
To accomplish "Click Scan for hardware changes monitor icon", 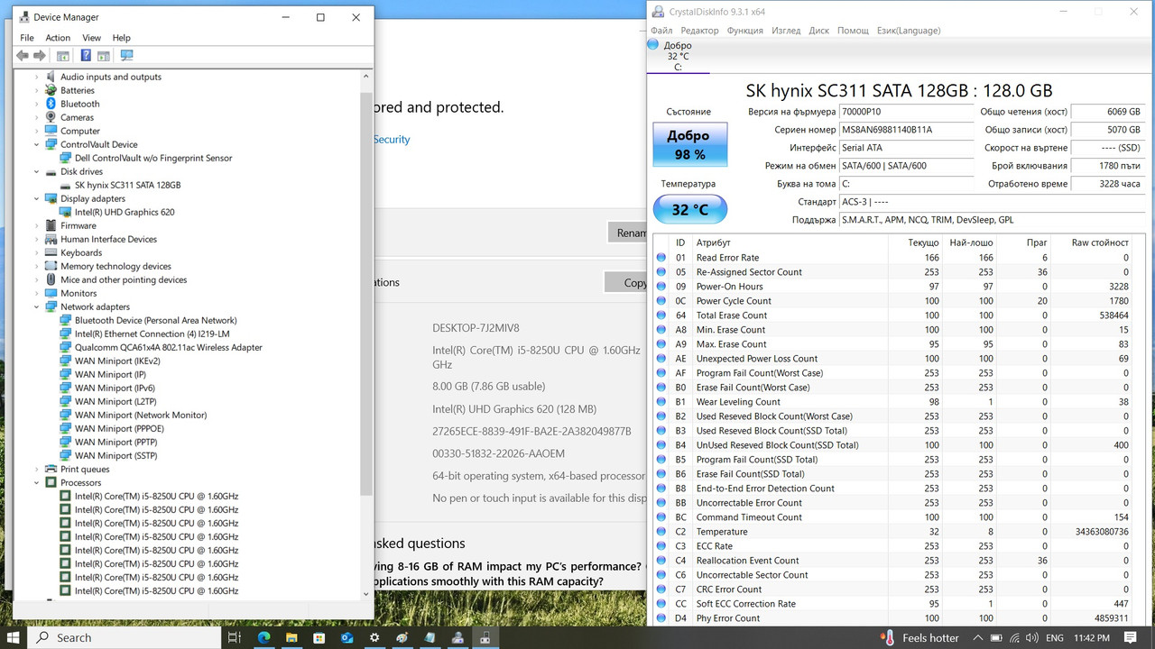I will (x=127, y=56).
